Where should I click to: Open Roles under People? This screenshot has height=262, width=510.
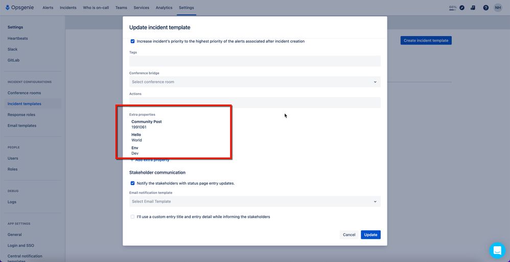13,169
